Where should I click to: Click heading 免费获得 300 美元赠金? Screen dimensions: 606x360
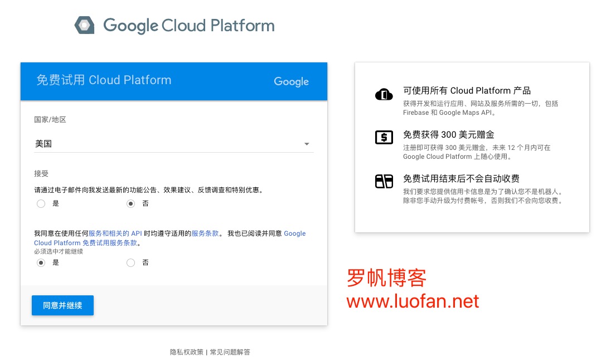pos(449,134)
